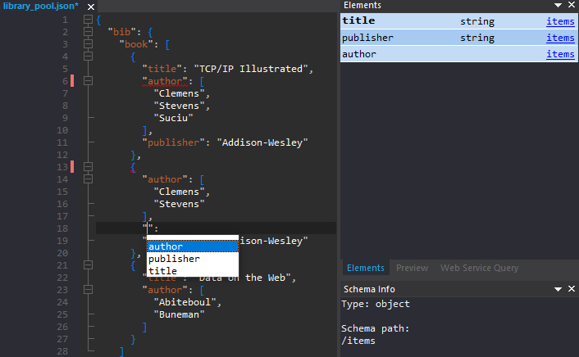Switch to the Preview tab

tap(412, 268)
